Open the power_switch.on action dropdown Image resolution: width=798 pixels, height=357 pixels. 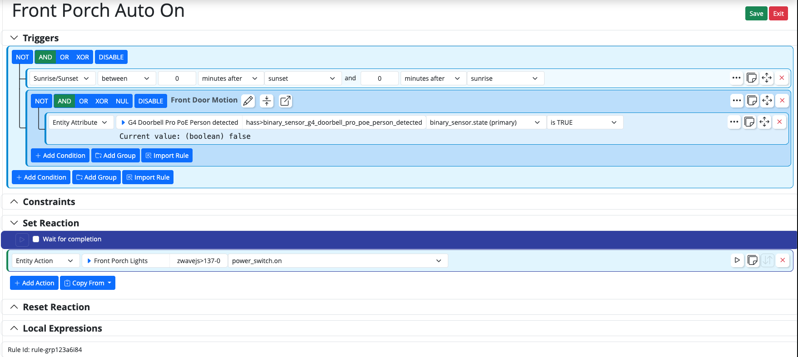[x=337, y=261]
